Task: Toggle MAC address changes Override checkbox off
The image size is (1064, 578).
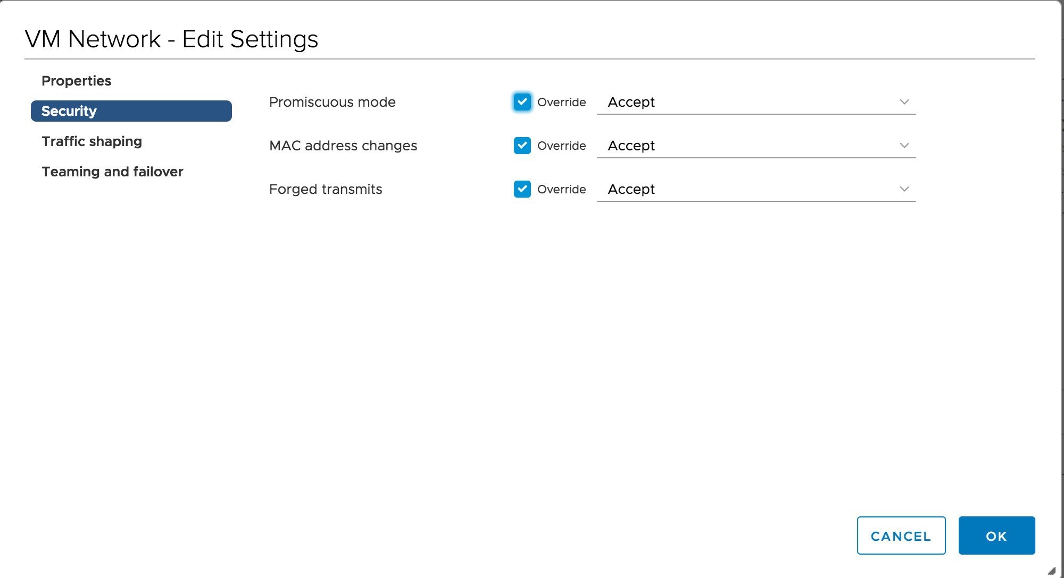Action: [522, 145]
